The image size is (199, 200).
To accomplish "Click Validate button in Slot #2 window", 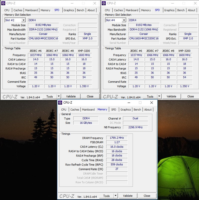I will 71,96.
